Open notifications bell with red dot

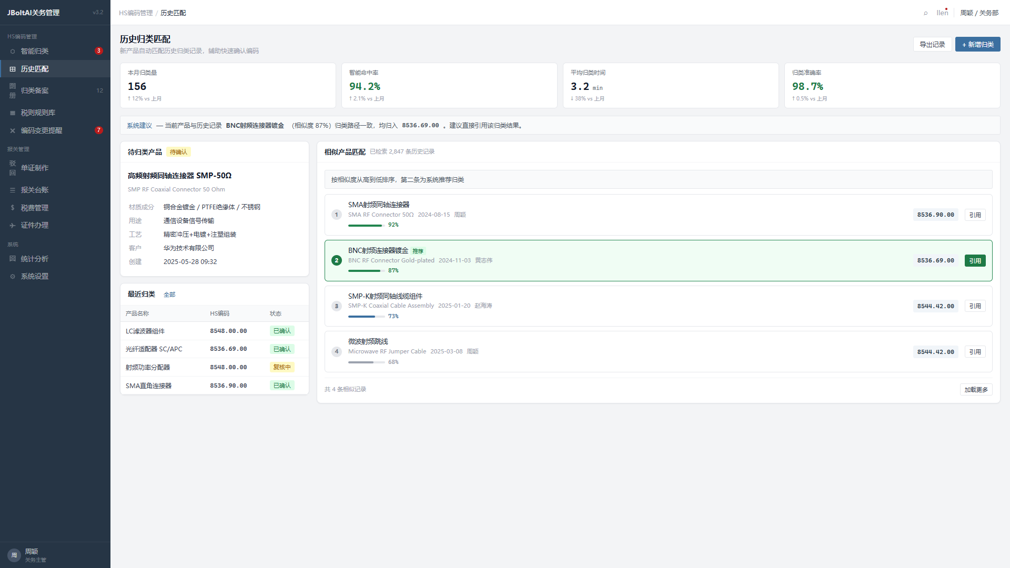click(942, 13)
